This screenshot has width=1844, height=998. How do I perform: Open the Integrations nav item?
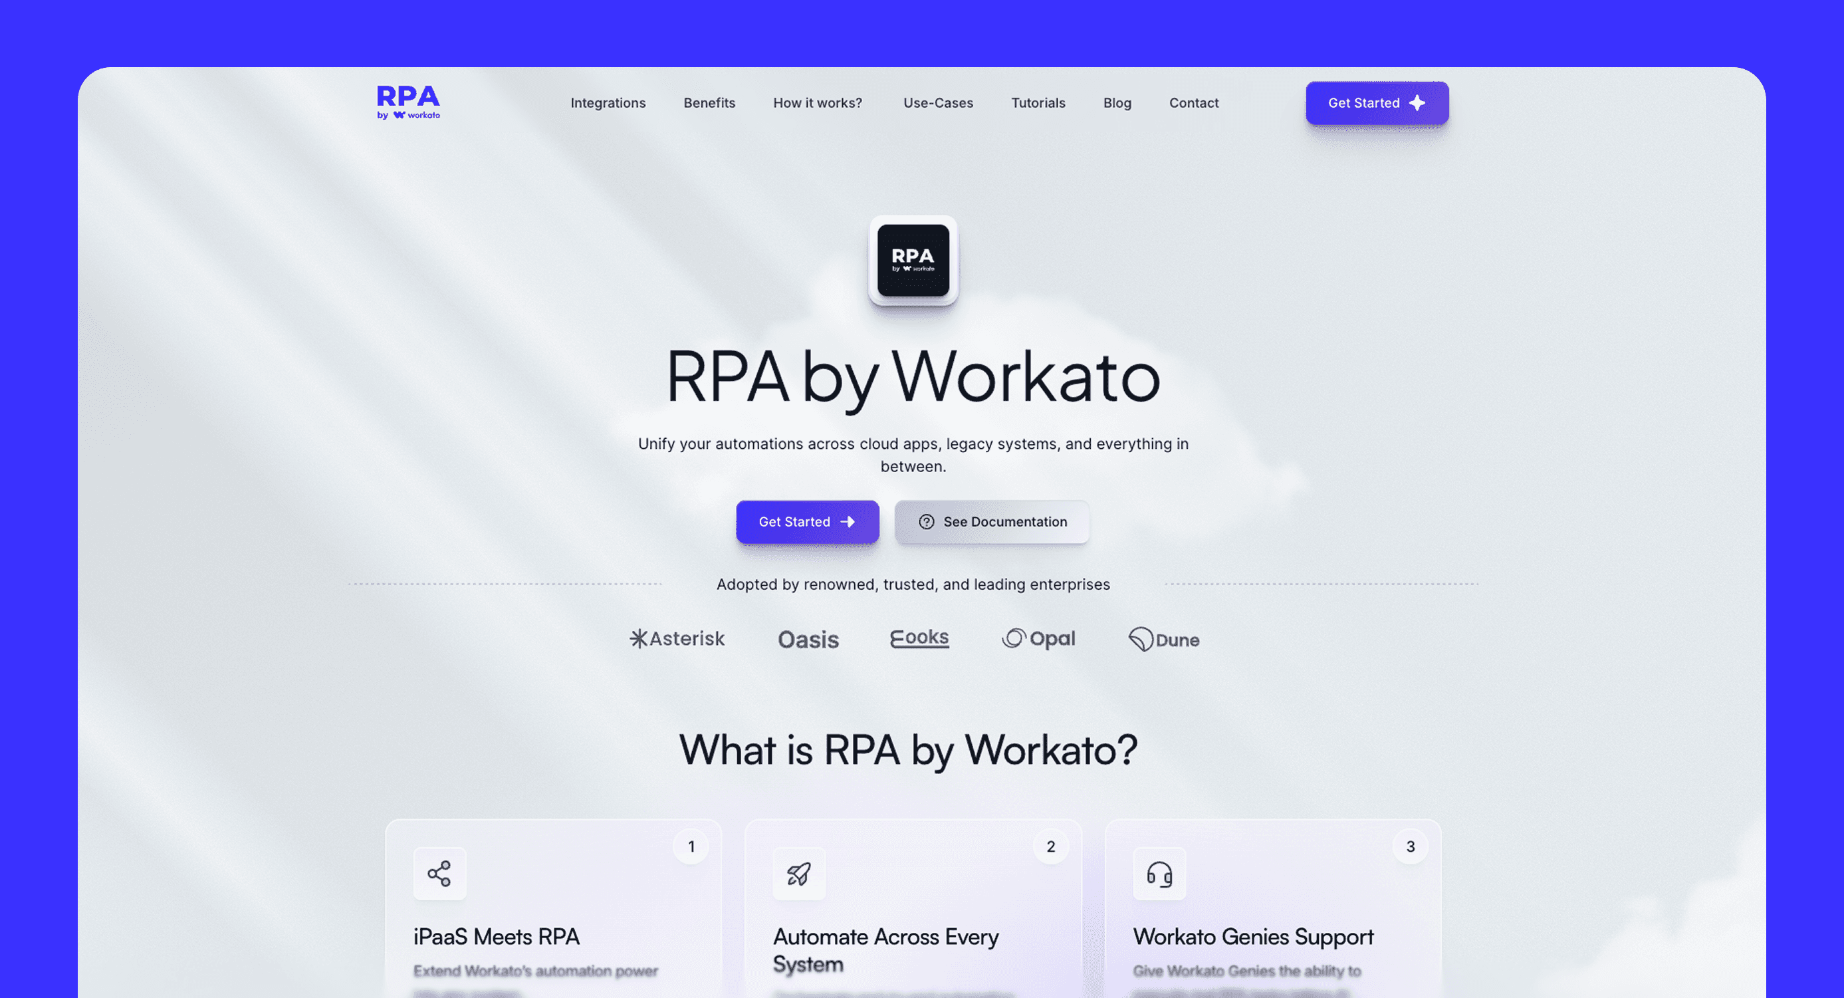click(608, 103)
